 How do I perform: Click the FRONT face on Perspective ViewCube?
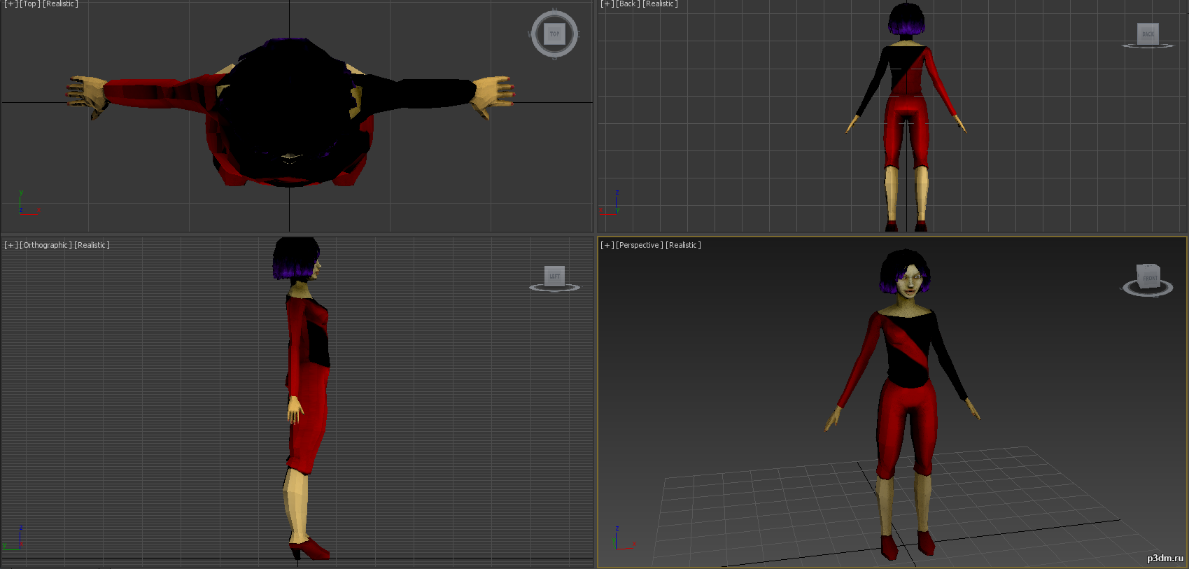1149,278
